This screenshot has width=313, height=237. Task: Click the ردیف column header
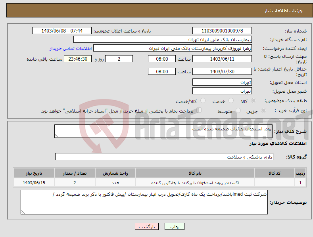tap(300, 173)
